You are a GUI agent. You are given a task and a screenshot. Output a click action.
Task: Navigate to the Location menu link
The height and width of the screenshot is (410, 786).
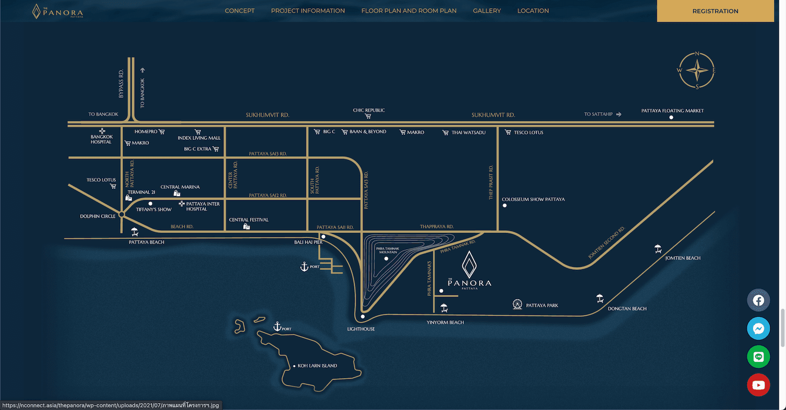[533, 11]
